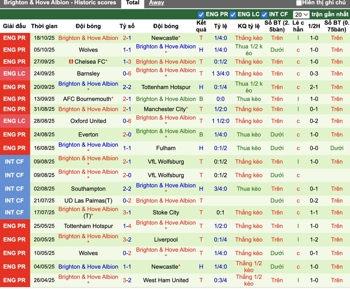Click the 3-2 score against West Ham United

click(127, 280)
